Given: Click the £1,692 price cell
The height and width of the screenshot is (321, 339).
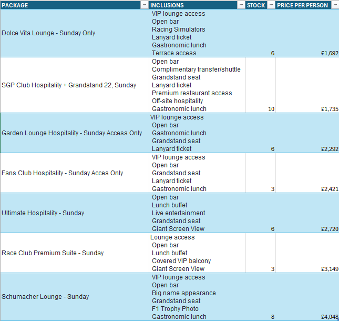Looking at the screenshot, I should (x=307, y=33).
